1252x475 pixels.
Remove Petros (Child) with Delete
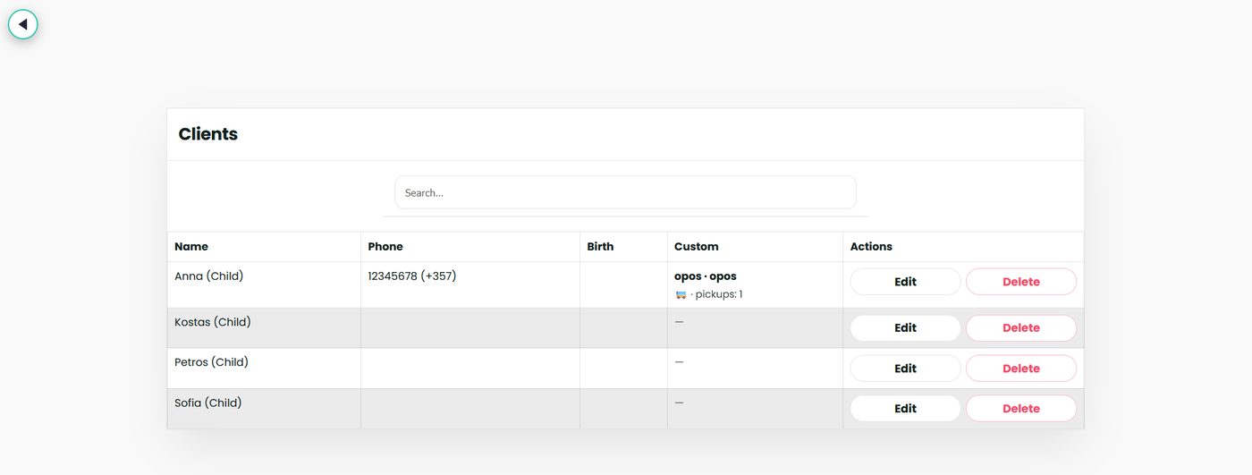pyautogui.click(x=1020, y=369)
